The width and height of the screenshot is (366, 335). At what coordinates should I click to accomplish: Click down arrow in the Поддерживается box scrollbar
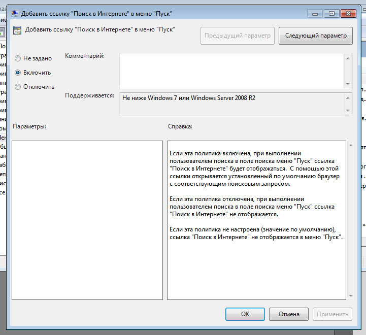(x=348, y=110)
